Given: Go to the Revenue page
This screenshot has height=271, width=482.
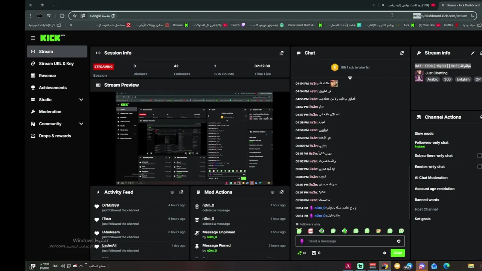Looking at the screenshot, I should 57,76.
